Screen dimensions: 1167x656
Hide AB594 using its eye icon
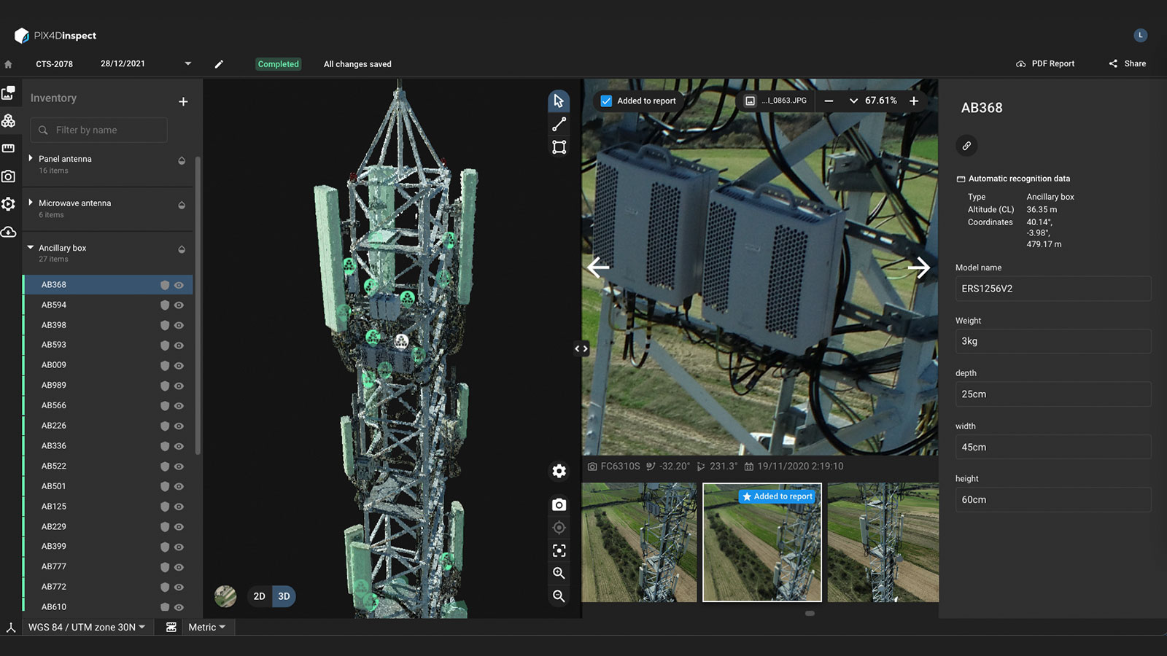tap(179, 305)
